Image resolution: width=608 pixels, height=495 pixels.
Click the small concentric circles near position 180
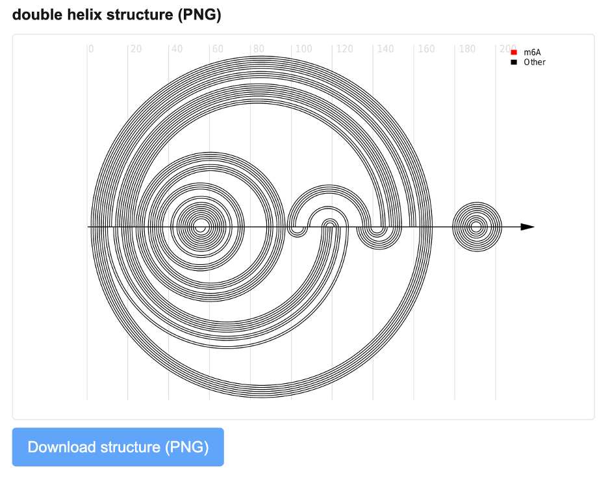point(477,227)
